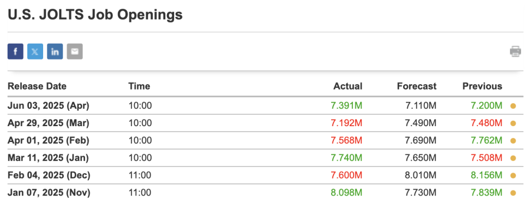Click the 8.156M previous value
This screenshot has height=208, width=527.
pyautogui.click(x=486, y=175)
